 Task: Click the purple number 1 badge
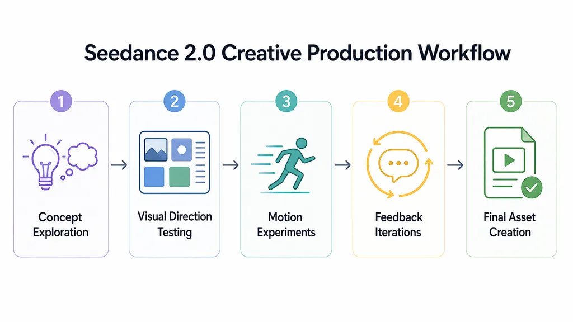[61, 101]
